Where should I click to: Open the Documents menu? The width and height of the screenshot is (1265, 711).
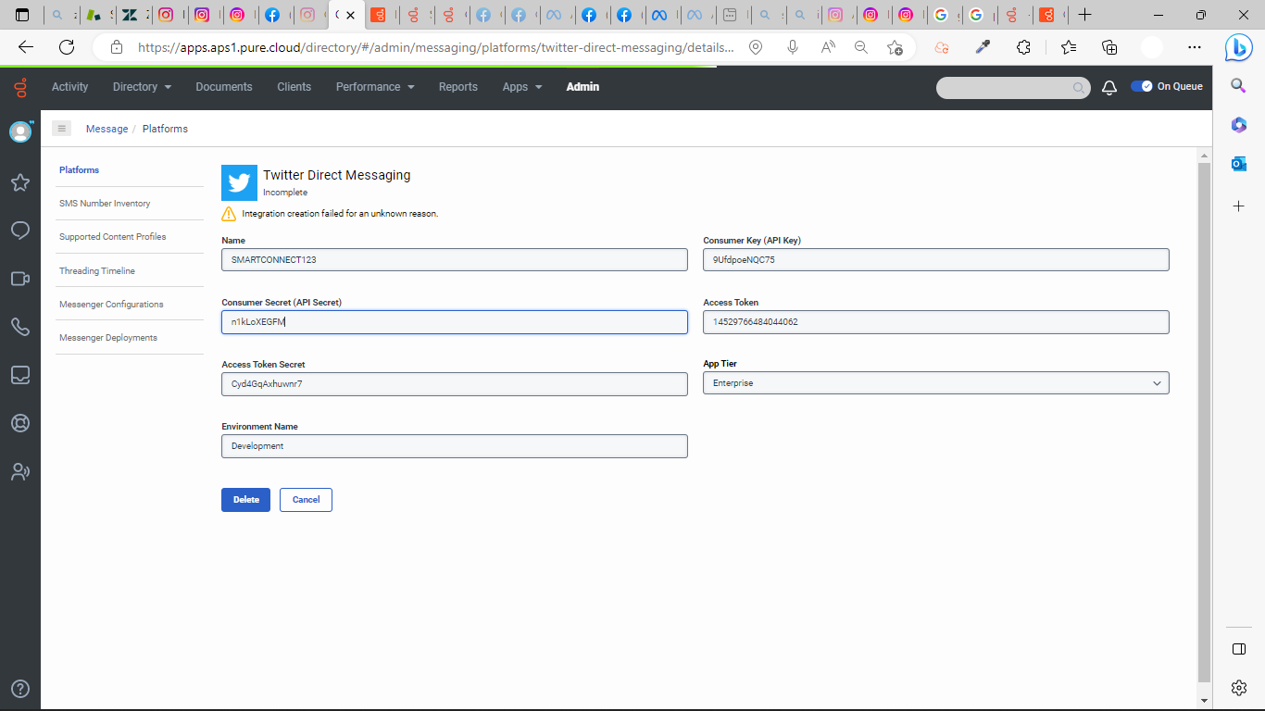tap(224, 87)
